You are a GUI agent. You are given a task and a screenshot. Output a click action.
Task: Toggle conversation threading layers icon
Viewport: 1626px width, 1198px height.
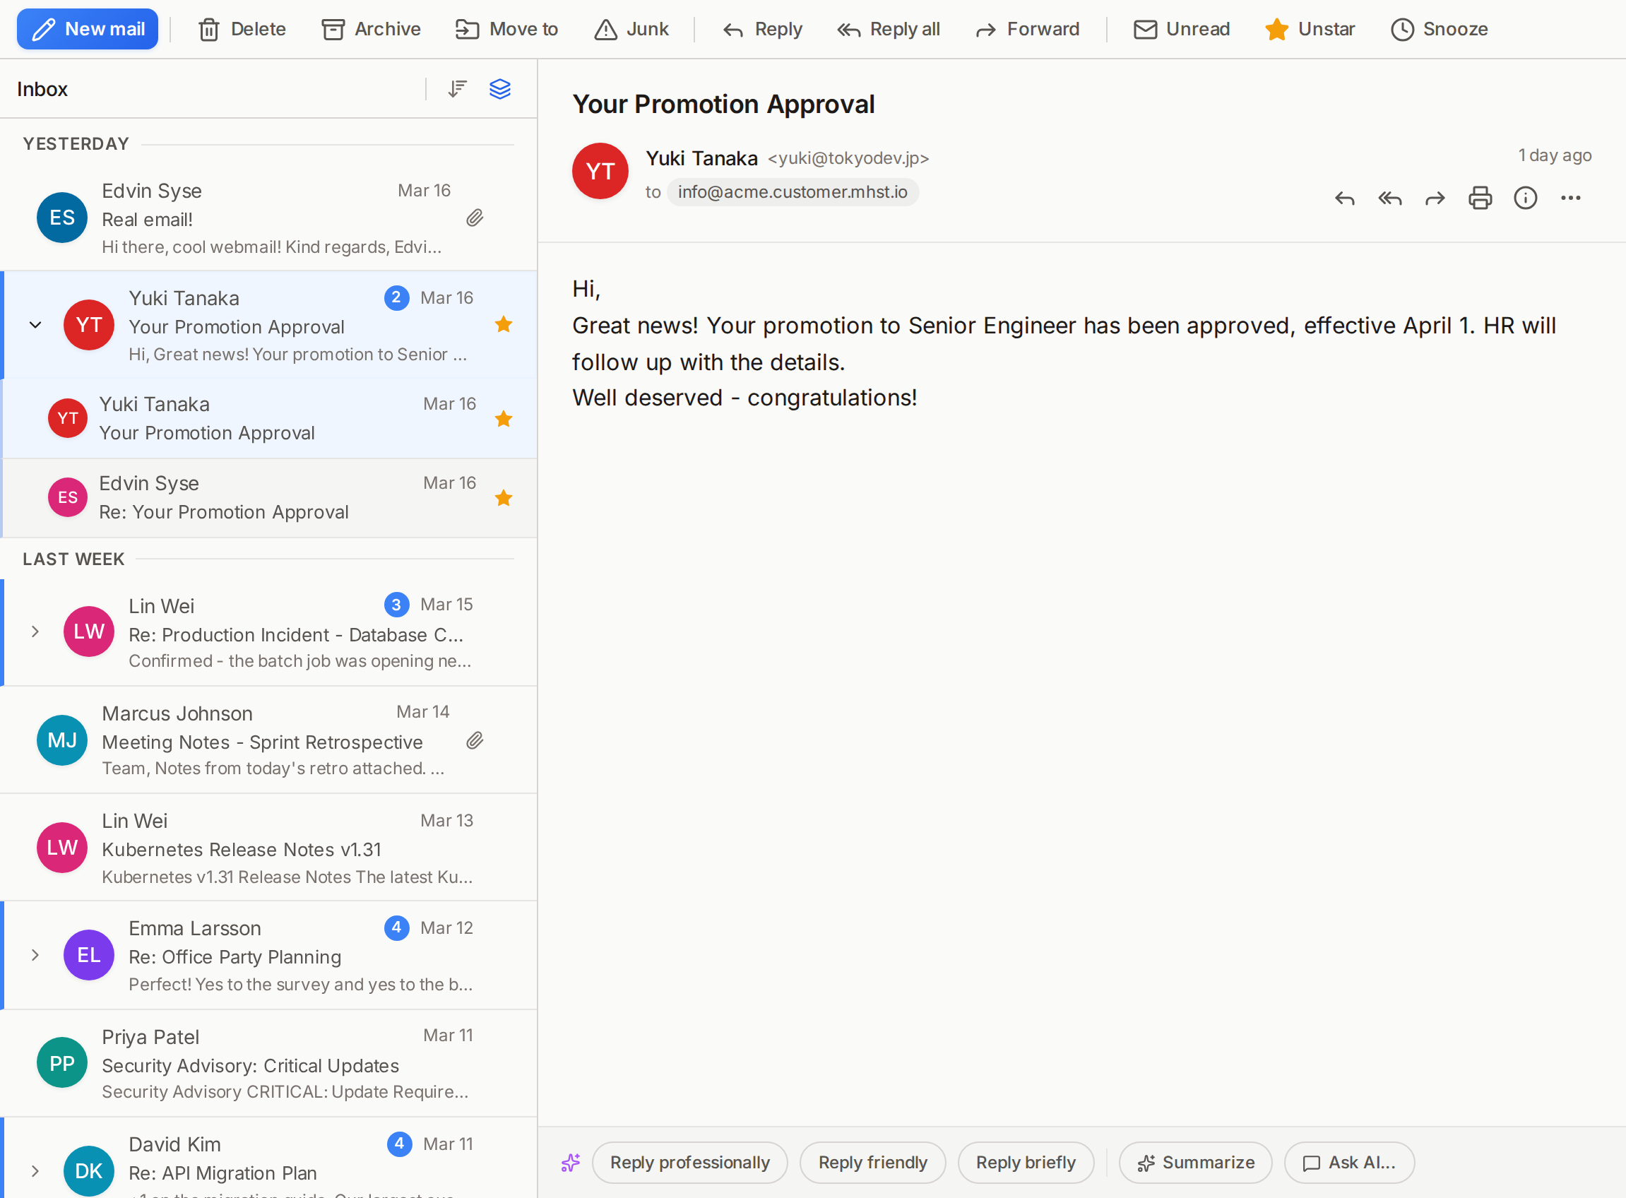click(x=499, y=88)
